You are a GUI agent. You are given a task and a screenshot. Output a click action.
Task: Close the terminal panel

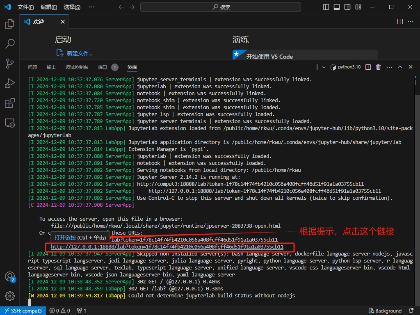(410, 67)
